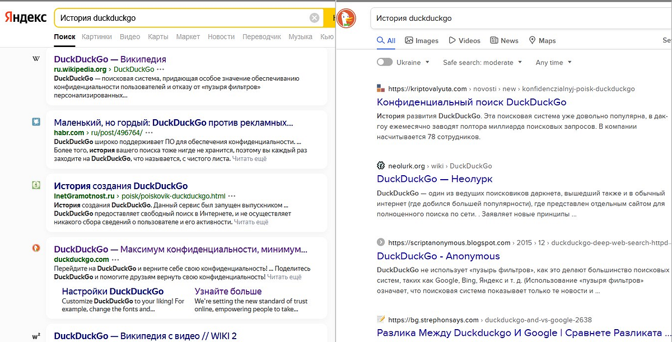
Task: Open Safe search: moderate dropdown
Action: coord(482,63)
